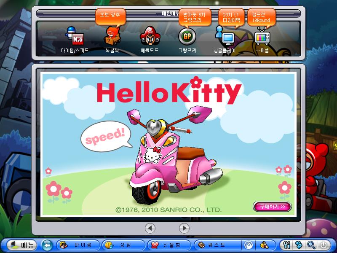Click the round white emblem icon
Image resolution: width=337 pixels, height=253 pixels.
pos(249,245)
